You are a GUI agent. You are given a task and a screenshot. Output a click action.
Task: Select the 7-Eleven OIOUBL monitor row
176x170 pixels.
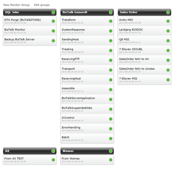coord(140,50)
